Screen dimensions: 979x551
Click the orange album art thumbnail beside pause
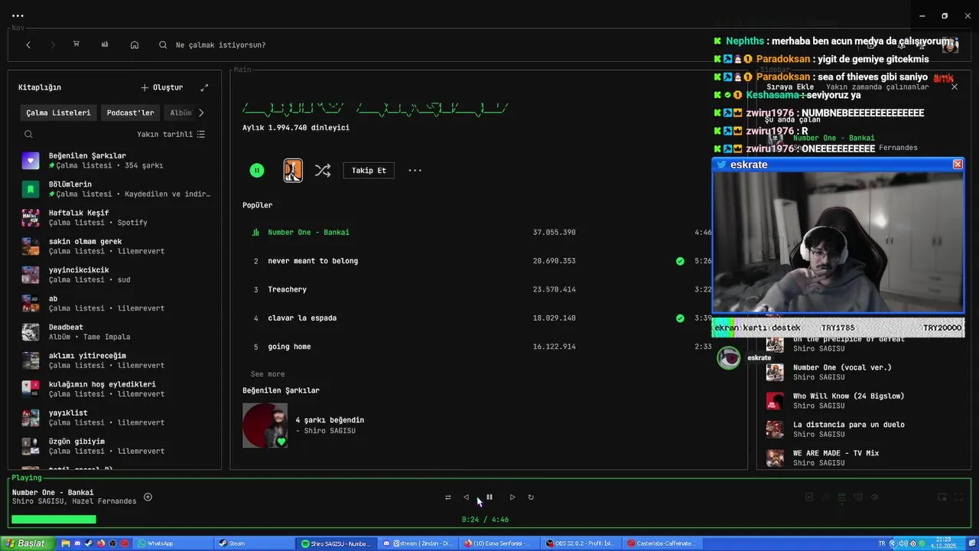293,170
